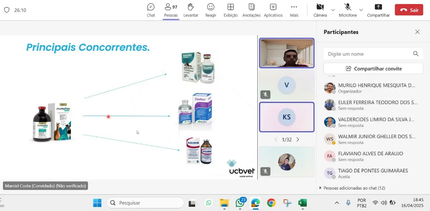Screen dimensions: 430x211
Task: Select the presenter's video tile
Action: coord(287,53)
